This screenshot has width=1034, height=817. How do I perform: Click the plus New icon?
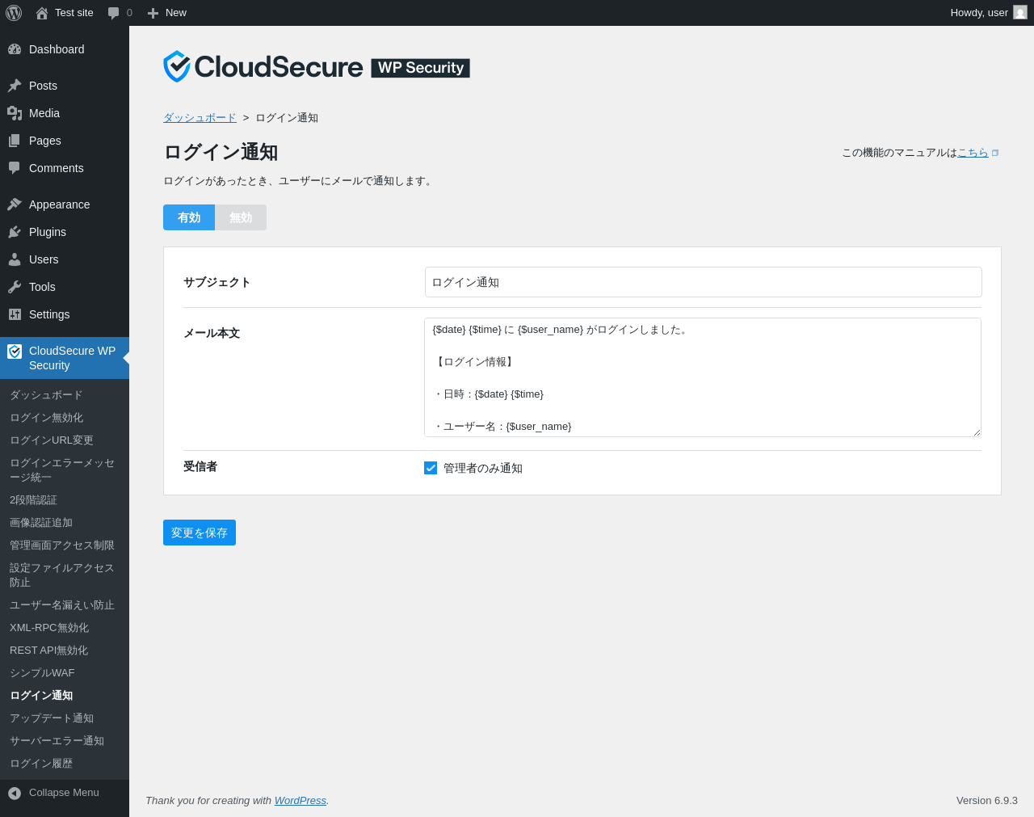(153, 13)
